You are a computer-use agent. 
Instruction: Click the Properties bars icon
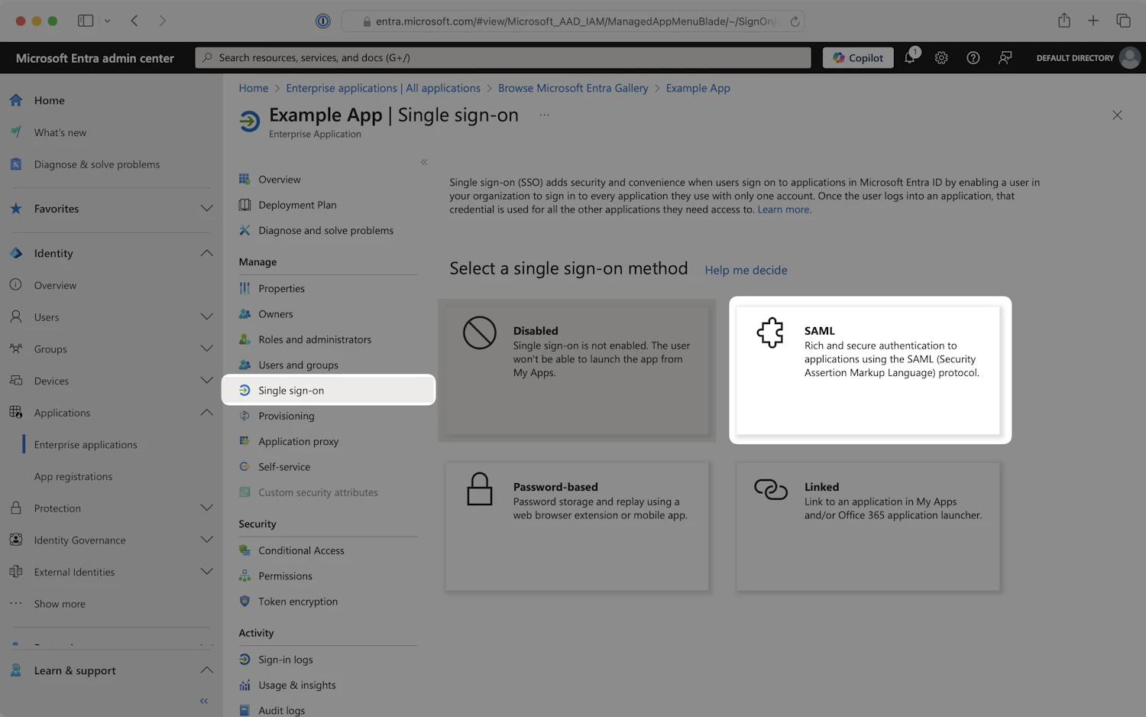point(244,288)
